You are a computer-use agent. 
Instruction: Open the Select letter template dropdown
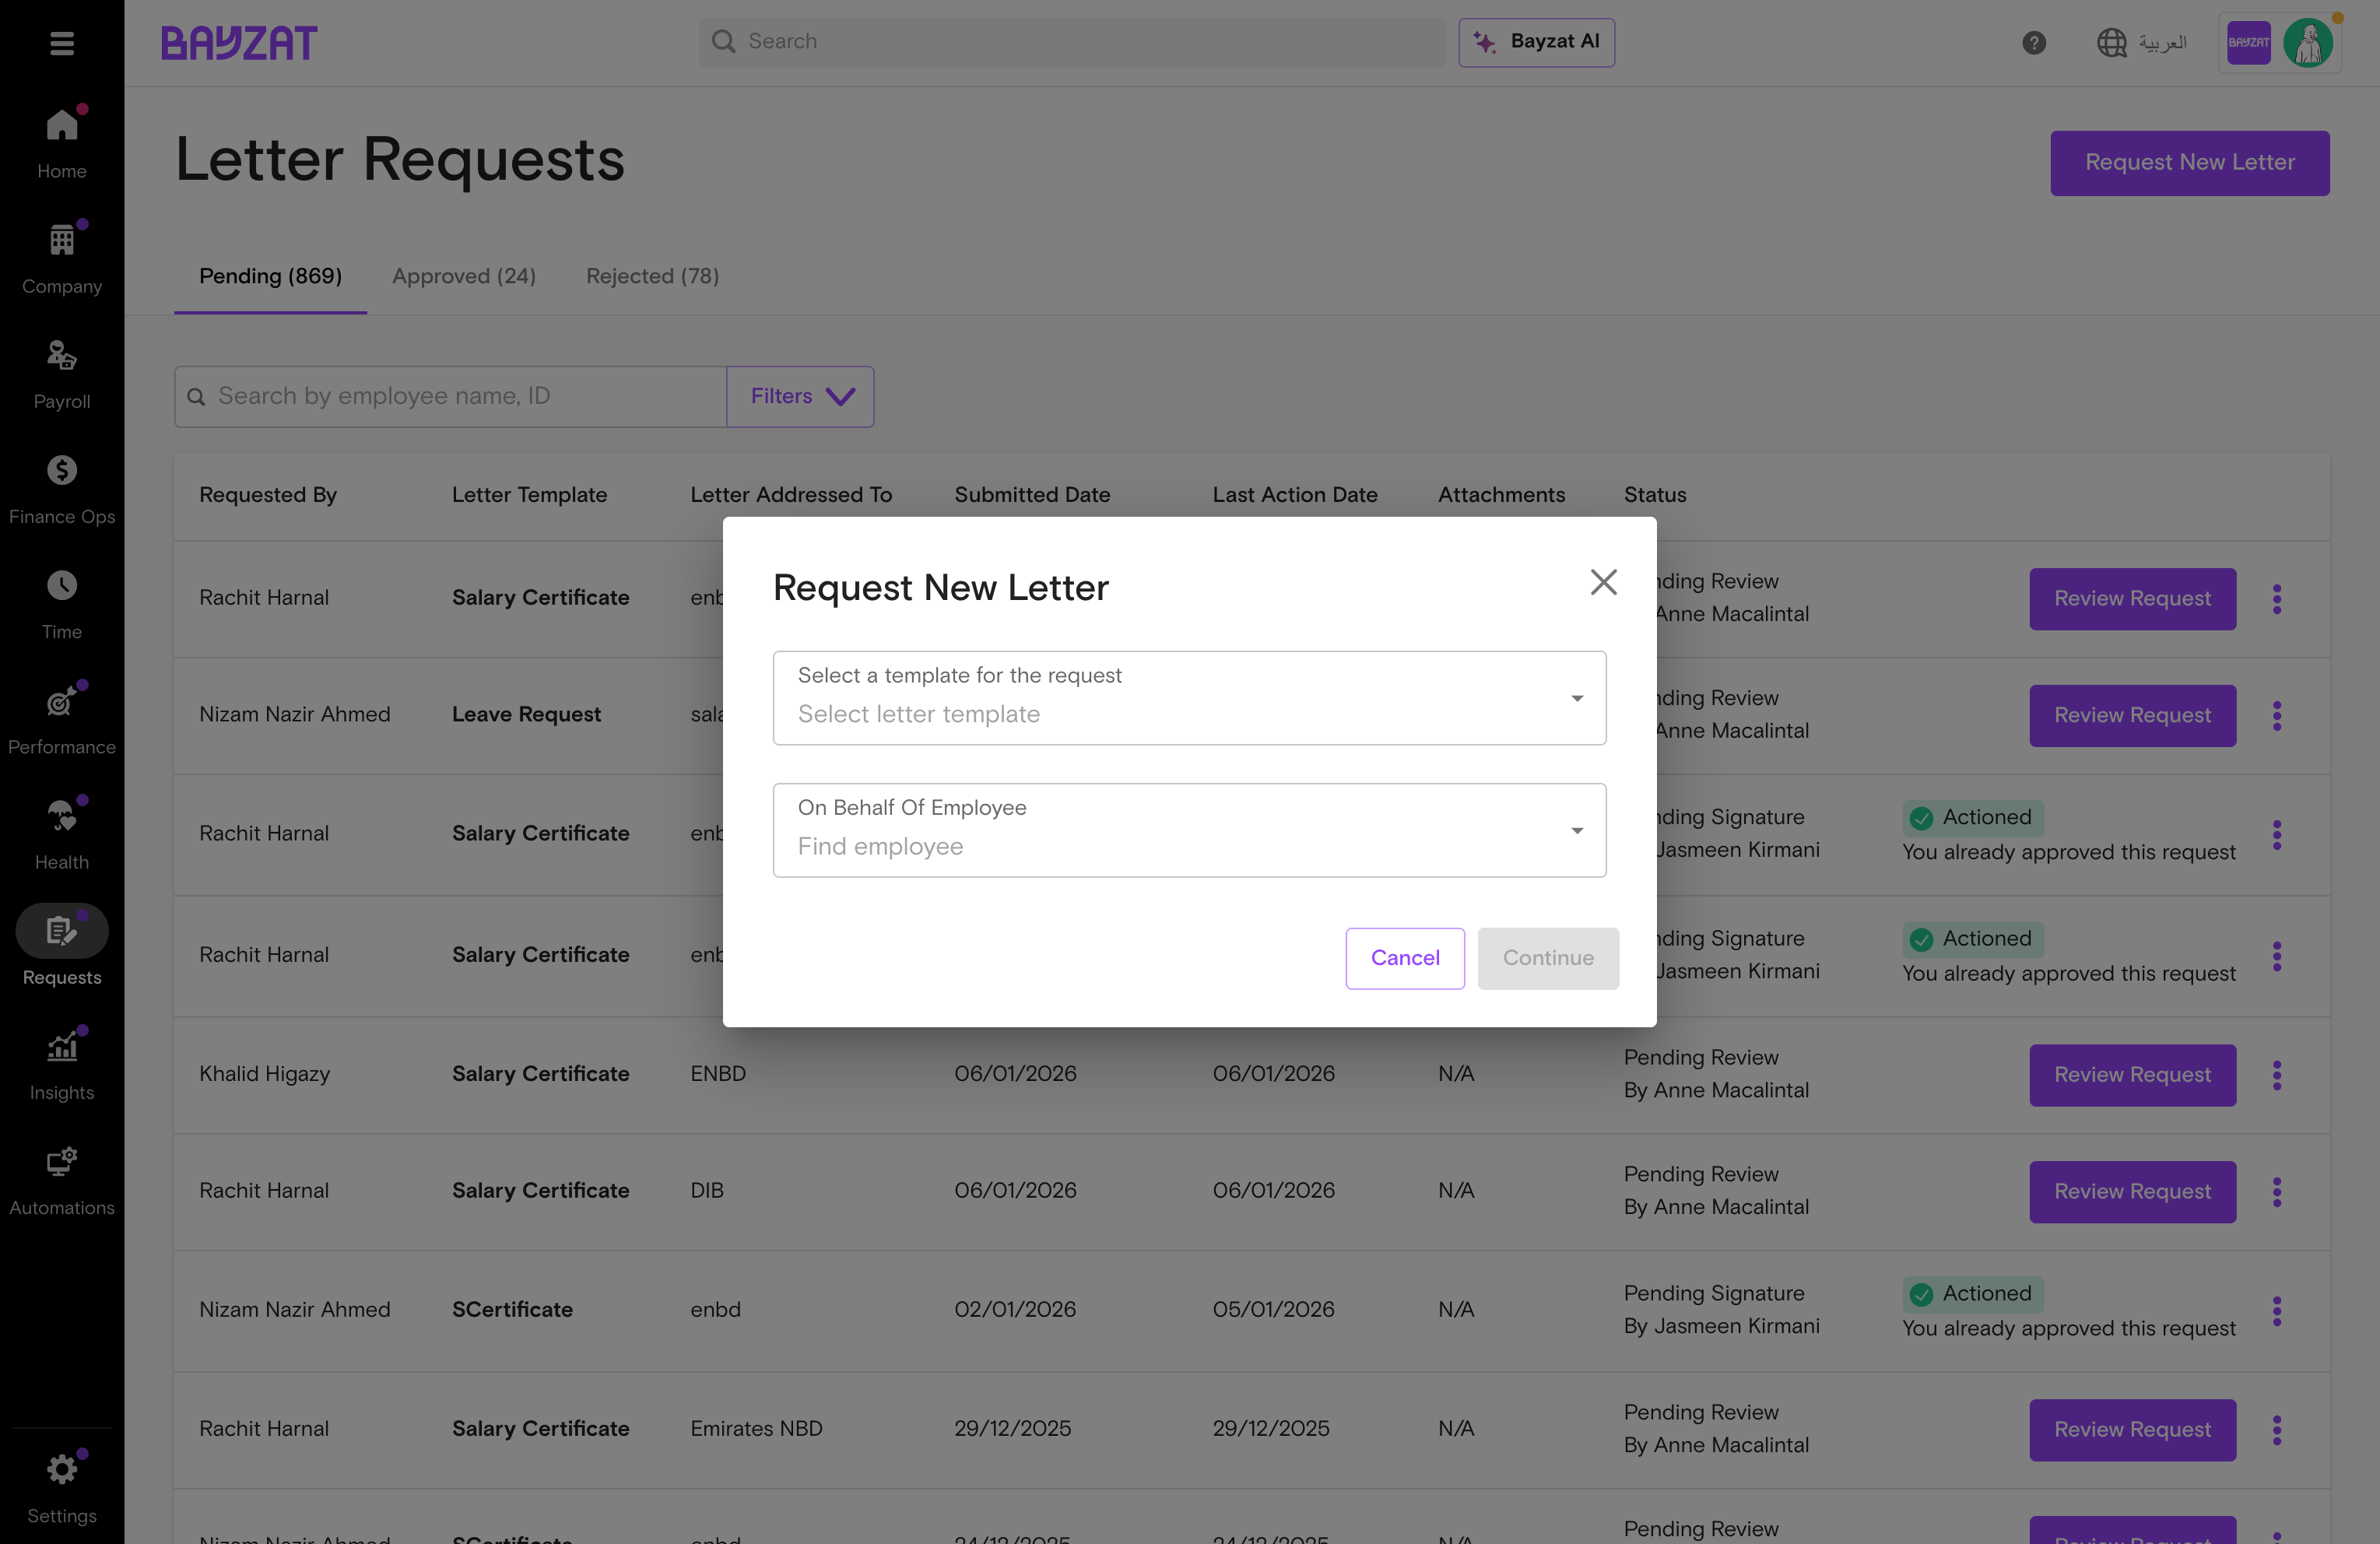pos(1189,698)
